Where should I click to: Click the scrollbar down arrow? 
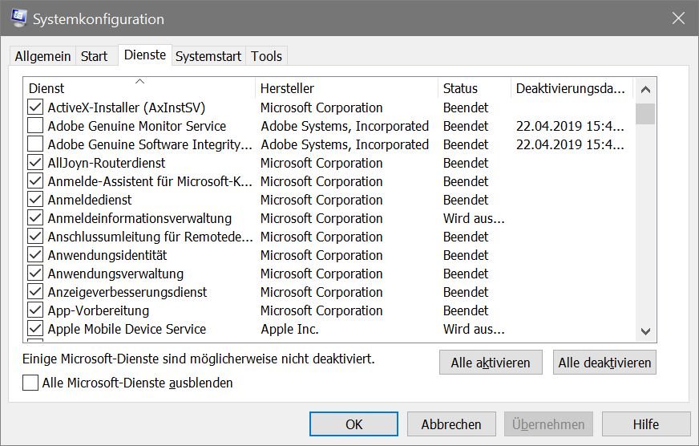(x=645, y=331)
